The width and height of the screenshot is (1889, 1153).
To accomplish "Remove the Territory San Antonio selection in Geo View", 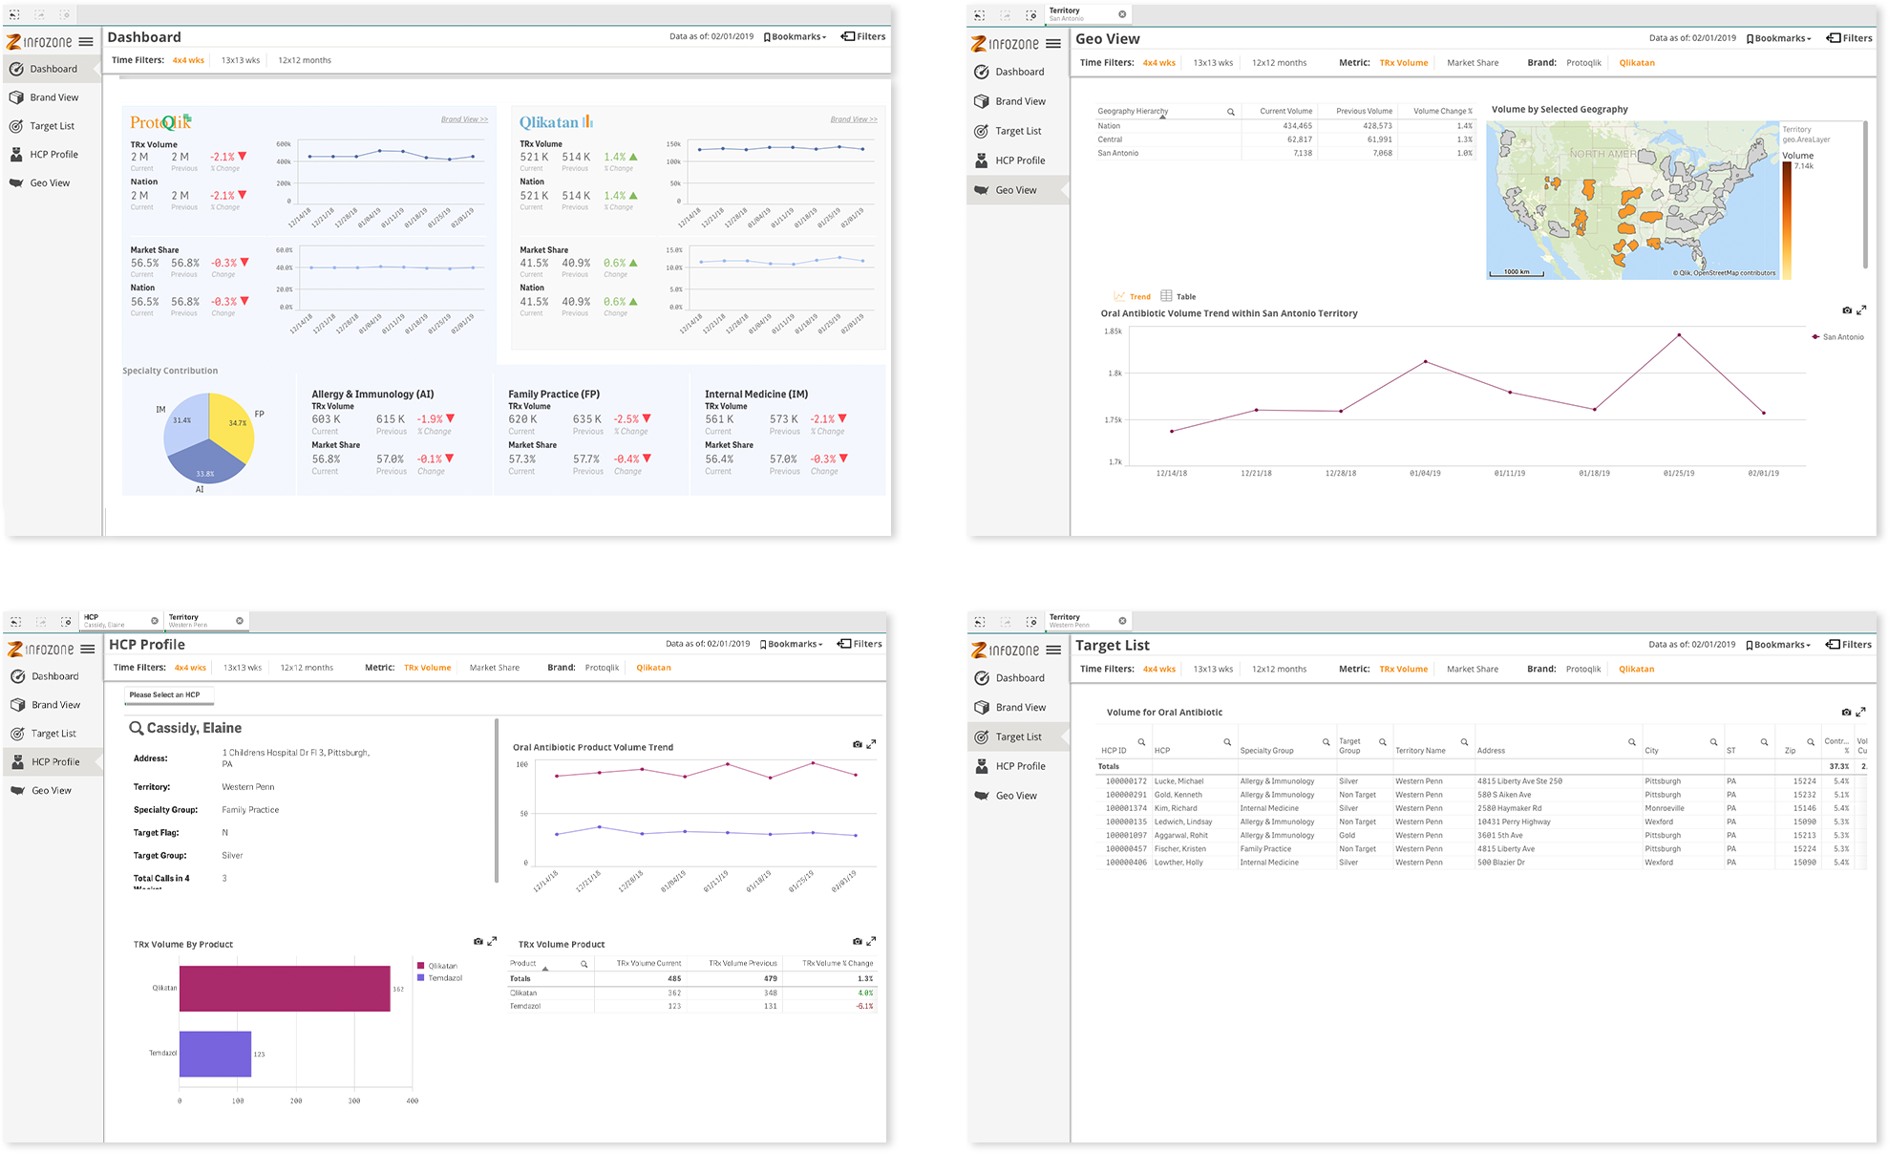I will [x=1122, y=14].
